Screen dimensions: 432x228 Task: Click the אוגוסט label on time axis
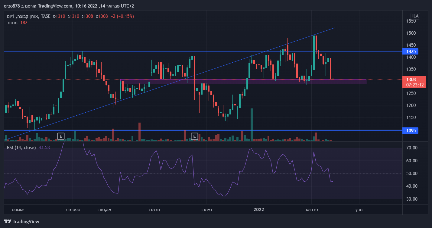pyautogui.click(x=18, y=210)
